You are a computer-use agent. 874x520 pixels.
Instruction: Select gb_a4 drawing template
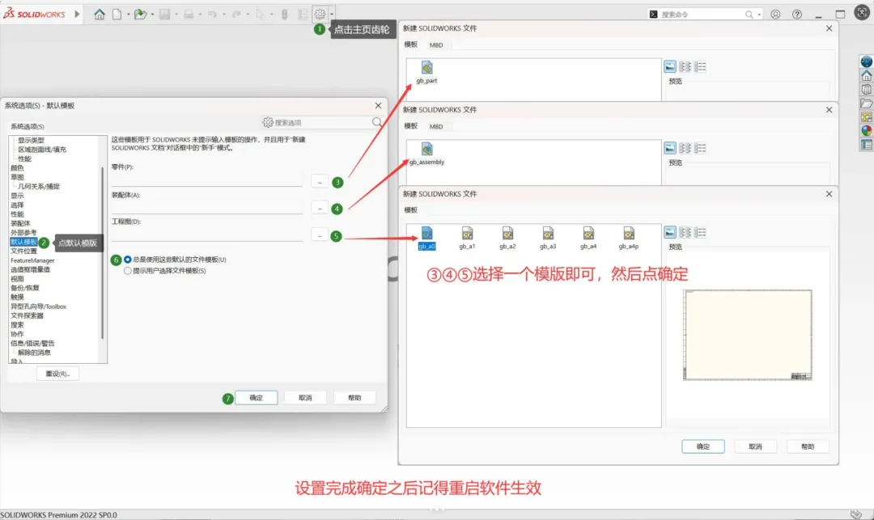click(x=588, y=238)
